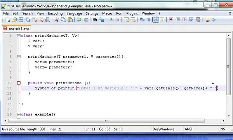Click the User Defined Language icon

[162, 19]
